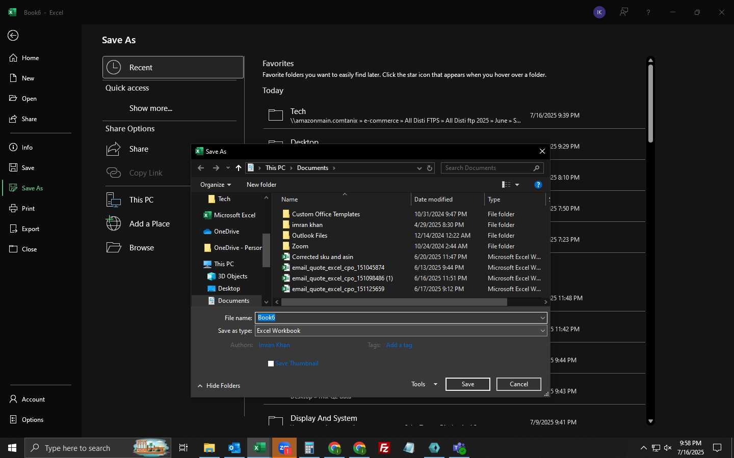Click the navigation pane vertical scrollbar
The width and height of the screenshot is (734, 458).
266,250
